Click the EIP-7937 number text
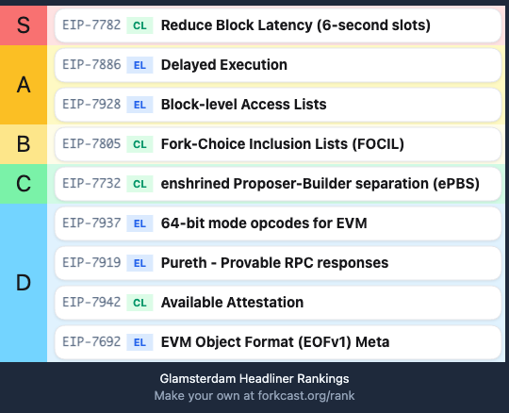Image resolution: width=509 pixels, height=413 pixels. coord(91,223)
